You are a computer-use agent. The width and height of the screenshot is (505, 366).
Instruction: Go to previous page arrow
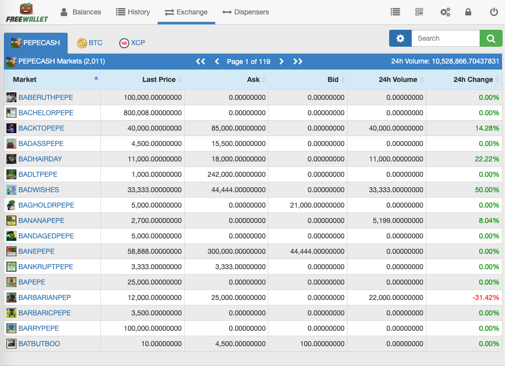[x=217, y=61]
